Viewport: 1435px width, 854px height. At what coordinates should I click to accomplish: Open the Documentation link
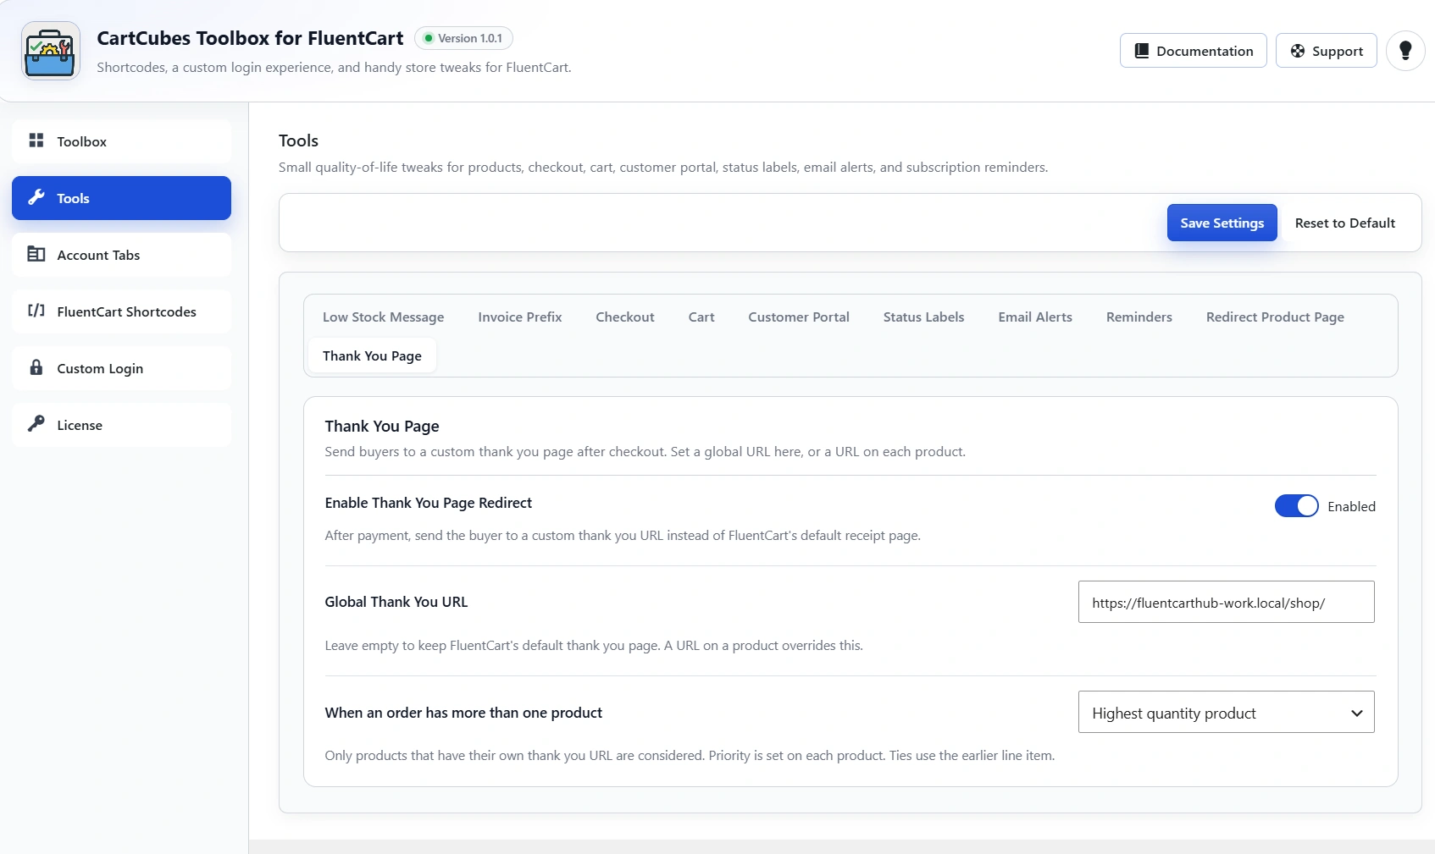coord(1194,51)
